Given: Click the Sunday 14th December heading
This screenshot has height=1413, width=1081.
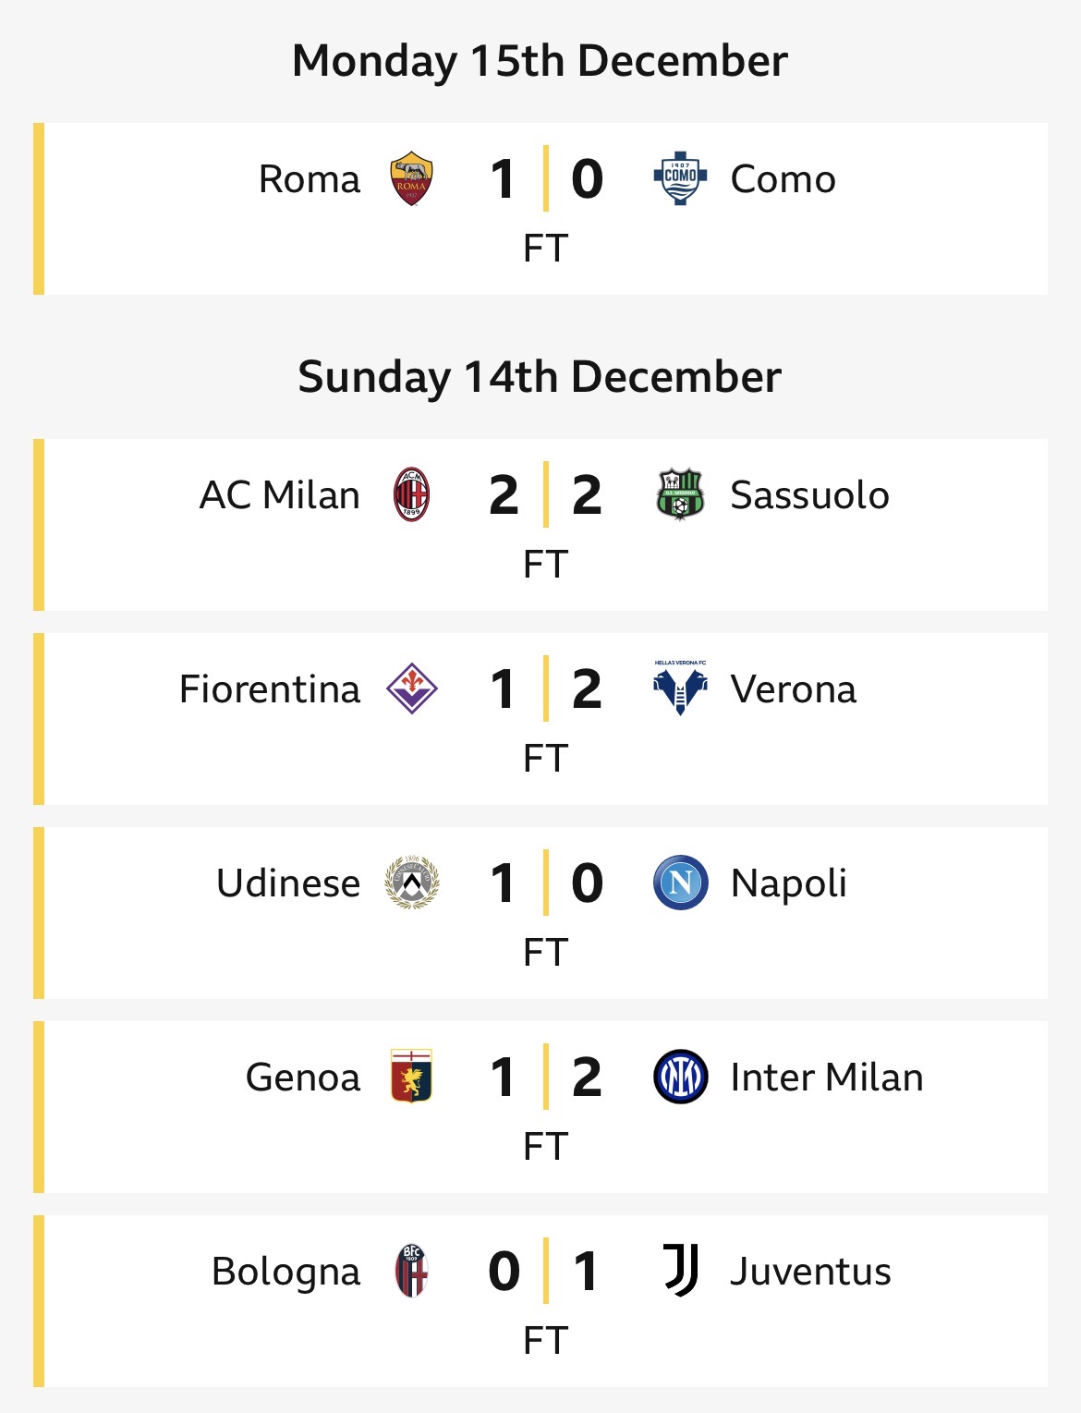Looking at the screenshot, I should (540, 377).
